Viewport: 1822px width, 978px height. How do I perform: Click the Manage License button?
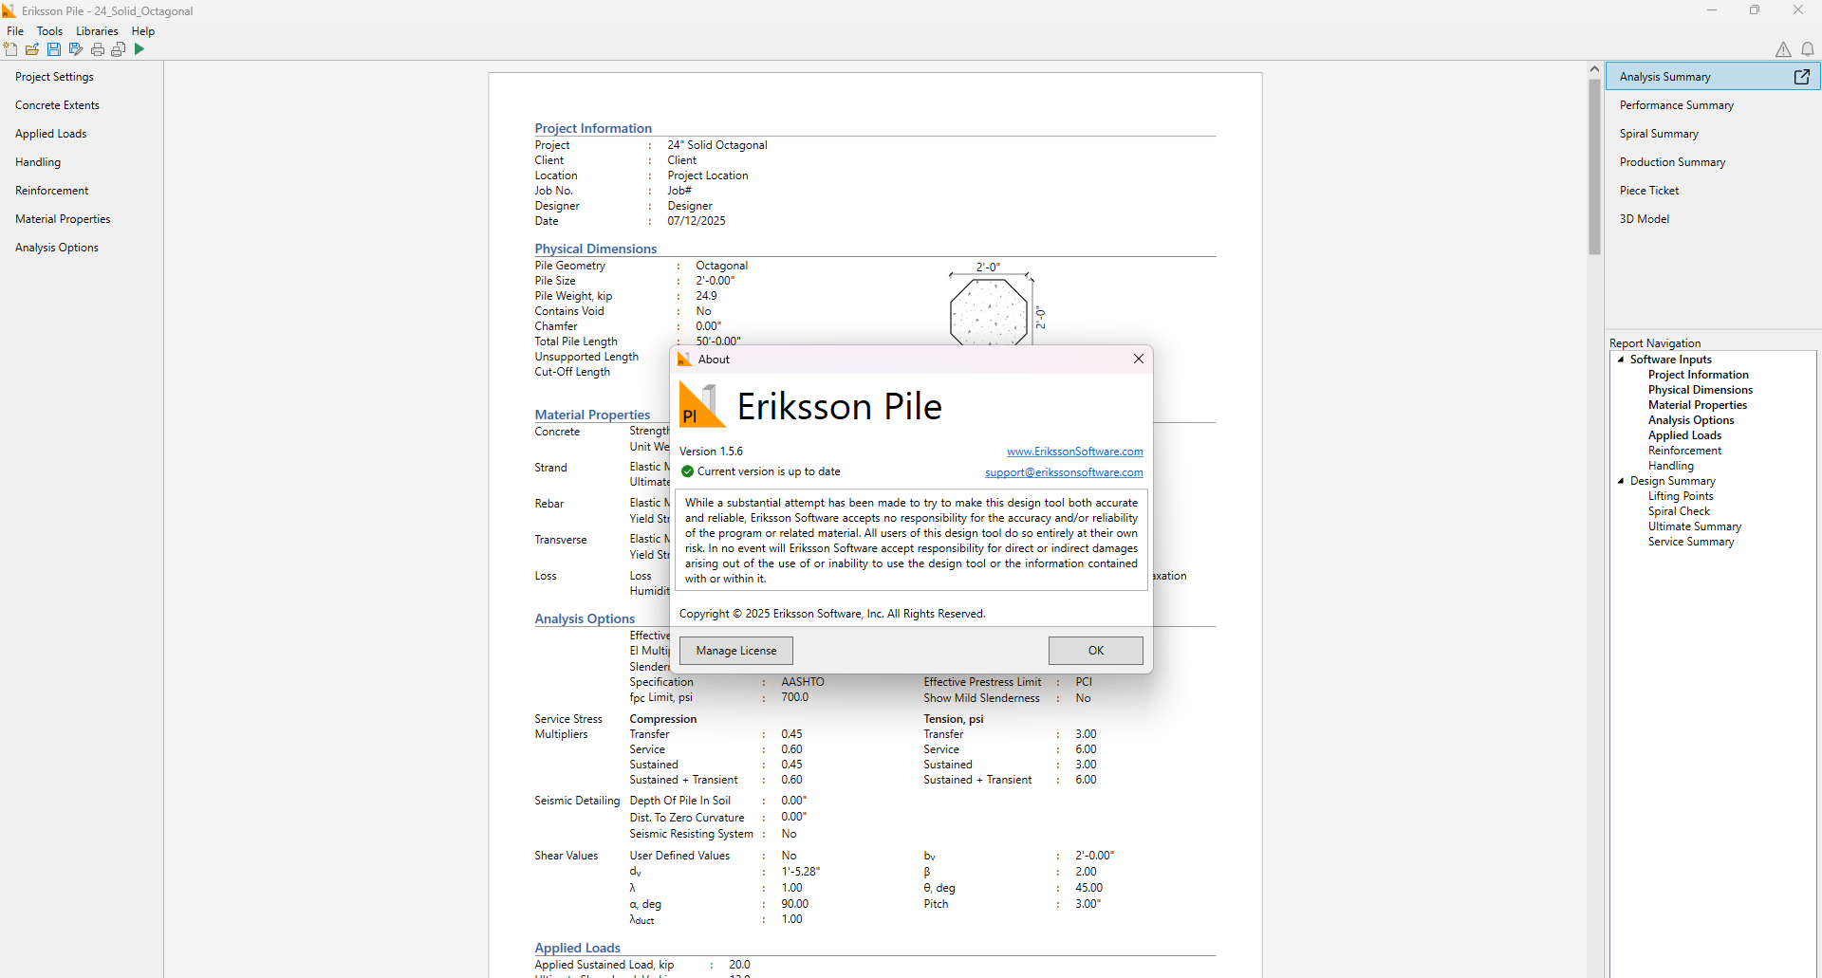point(736,651)
